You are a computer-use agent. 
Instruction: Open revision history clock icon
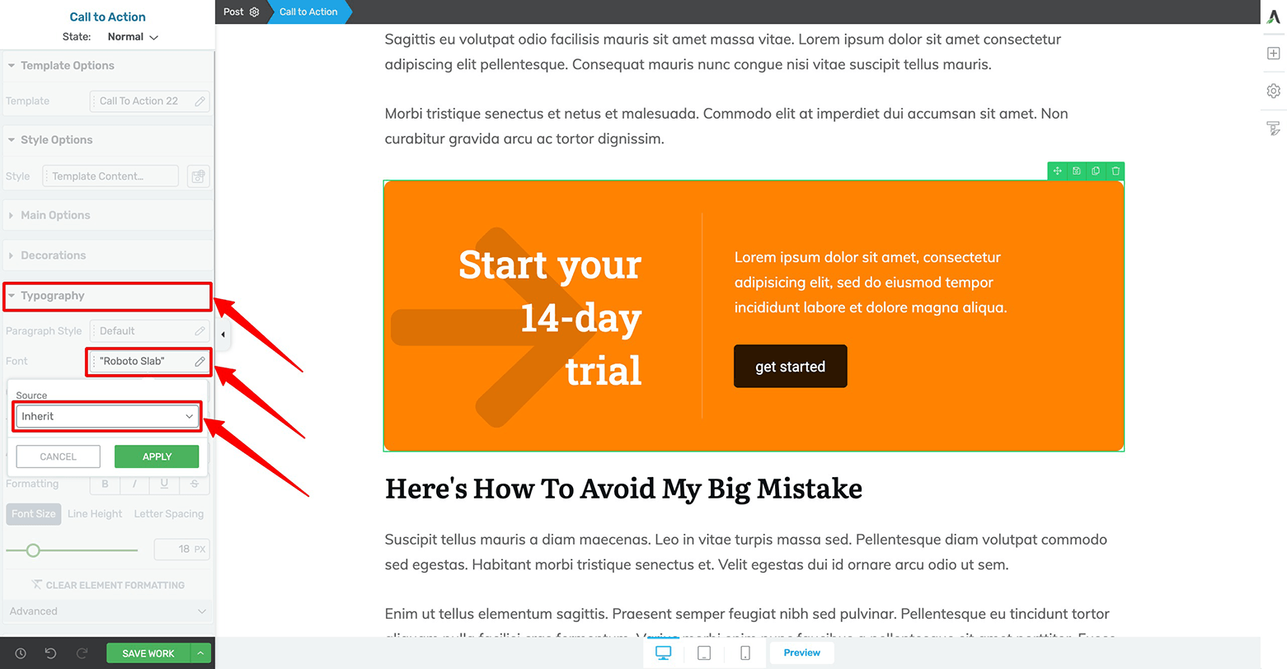click(x=21, y=653)
